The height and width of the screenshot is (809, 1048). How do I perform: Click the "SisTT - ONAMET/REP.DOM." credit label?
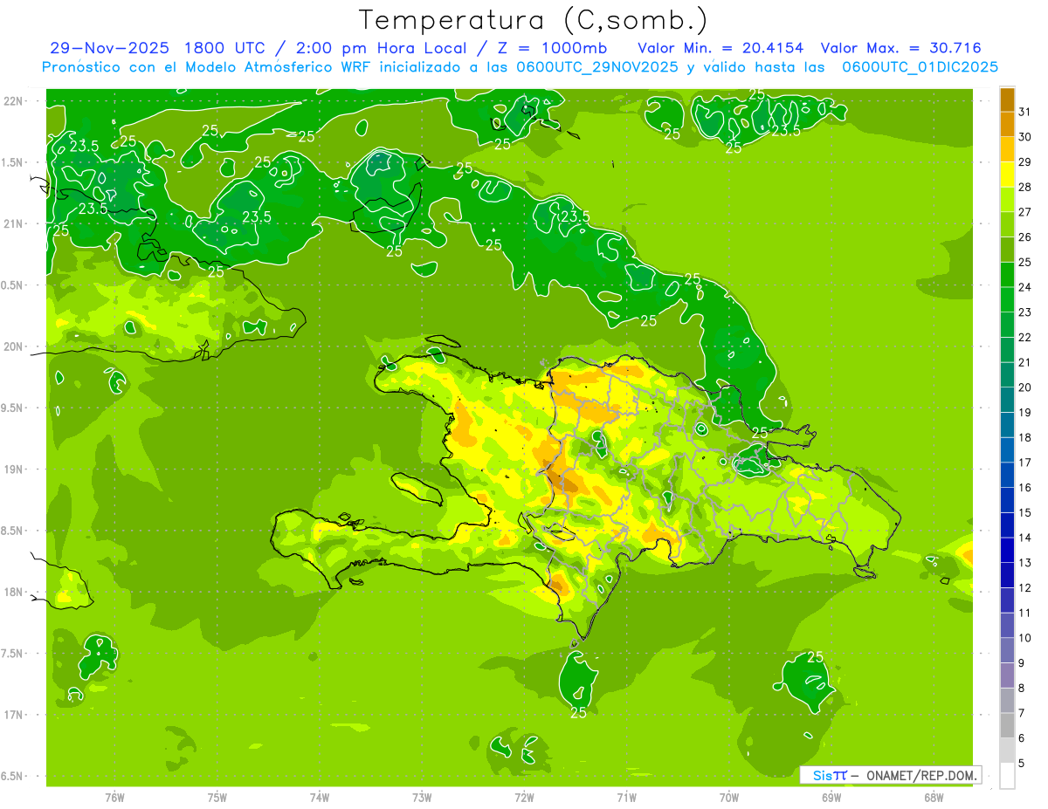tap(891, 775)
